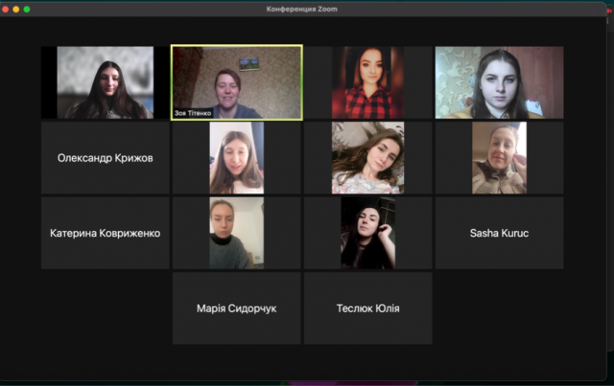
Task: Select the dark video tile with hand near head
Action: tap(367, 233)
